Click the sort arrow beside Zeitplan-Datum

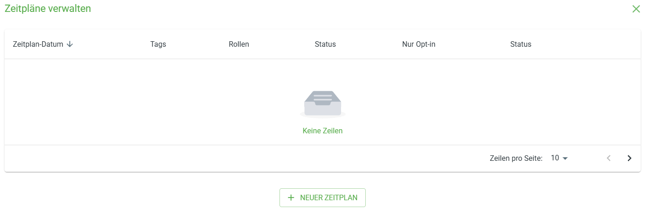[70, 44]
